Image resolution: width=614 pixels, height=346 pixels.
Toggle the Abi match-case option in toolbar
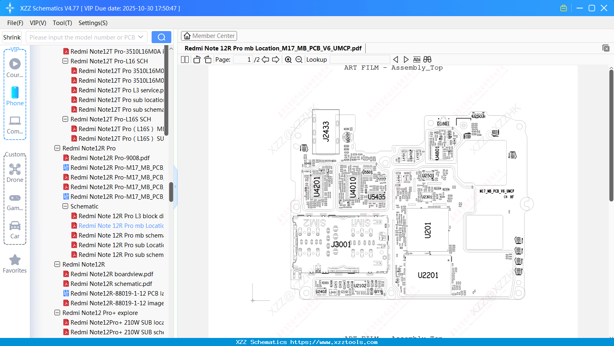[416, 59]
